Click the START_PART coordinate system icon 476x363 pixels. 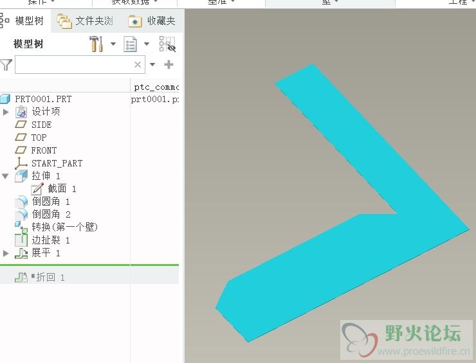(x=21, y=163)
